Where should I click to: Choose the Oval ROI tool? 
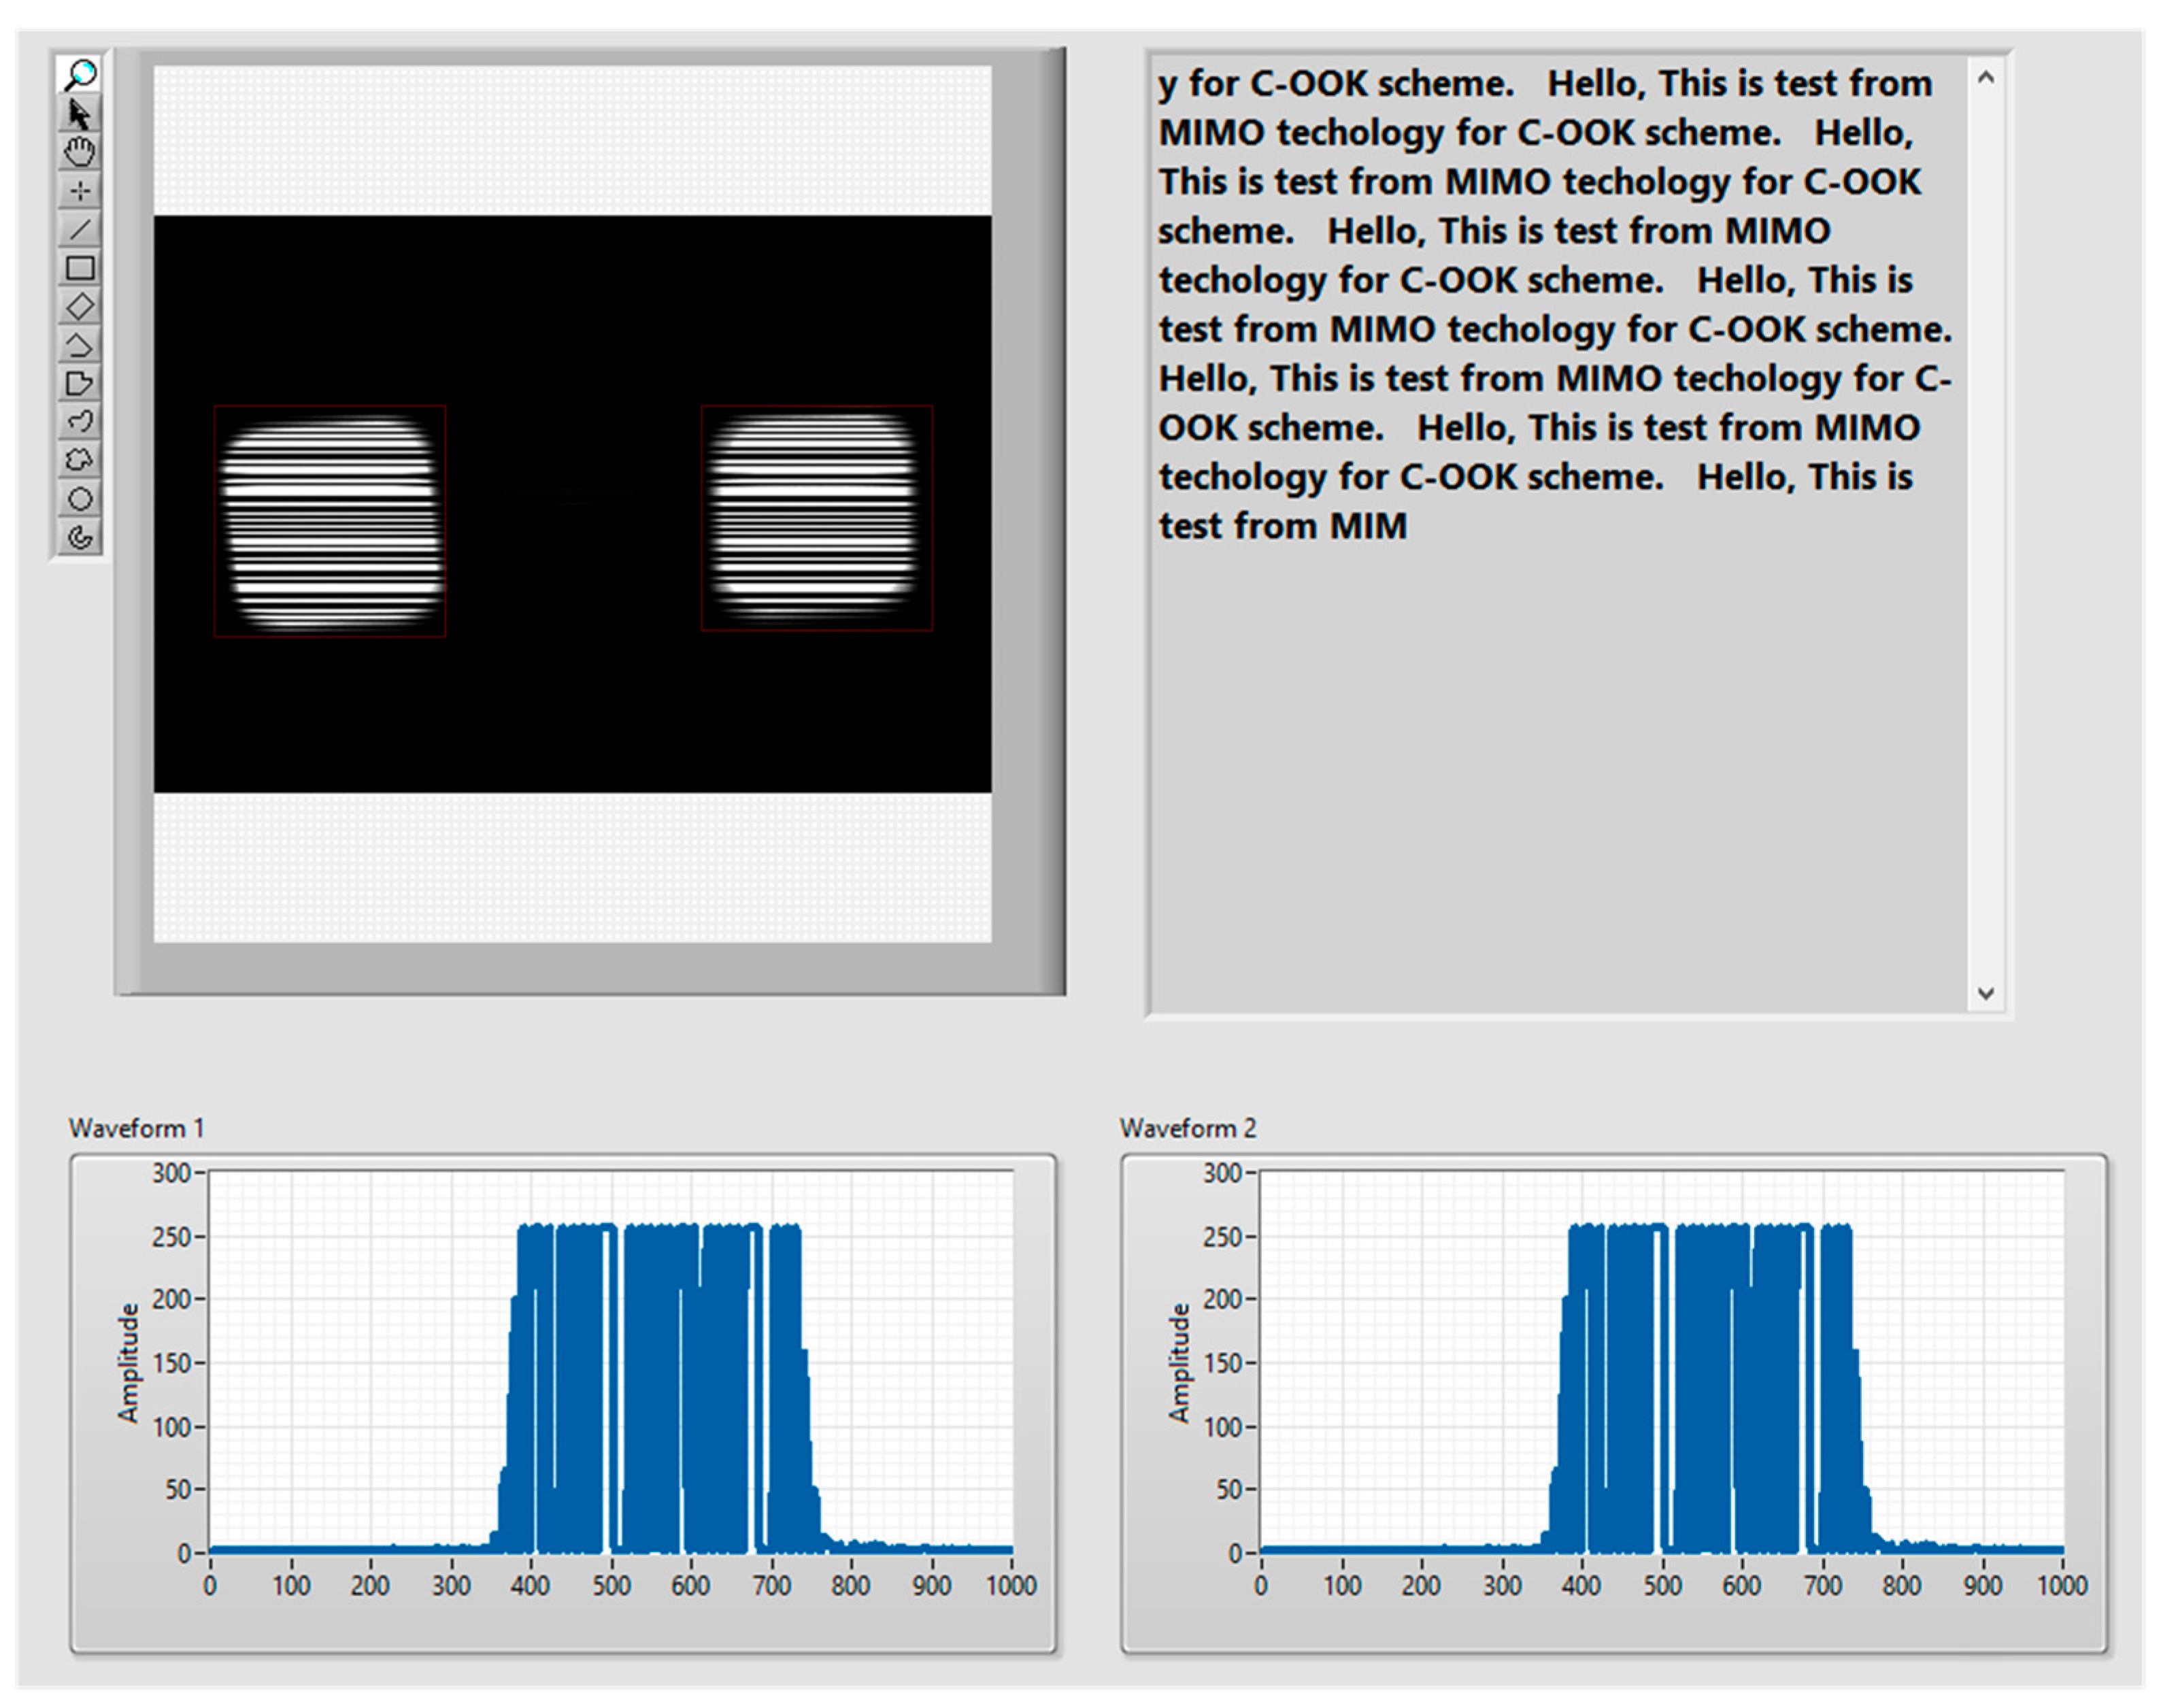click(x=80, y=498)
